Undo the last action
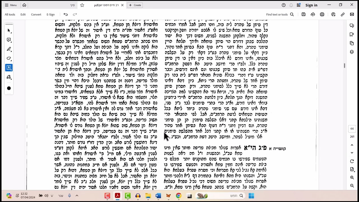 (x=66, y=14)
